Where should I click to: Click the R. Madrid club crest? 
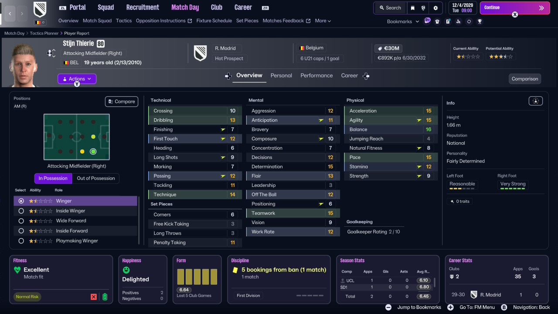pos(200,53)
